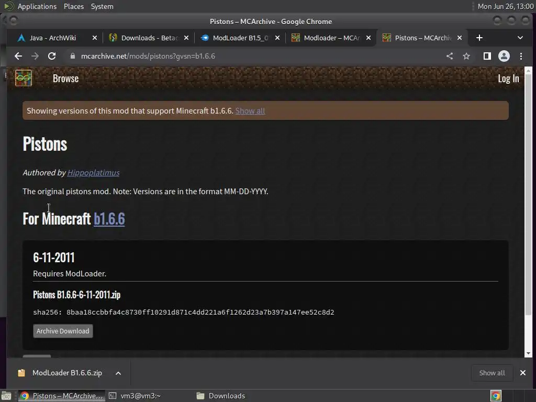Click the address bar URL
536x402 pixels.
pyautogui.click(x=148, y=56)
